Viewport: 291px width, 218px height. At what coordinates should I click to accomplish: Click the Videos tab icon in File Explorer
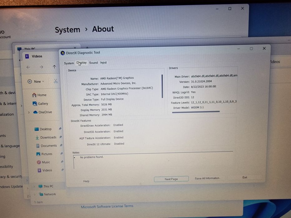click(27, 56)
